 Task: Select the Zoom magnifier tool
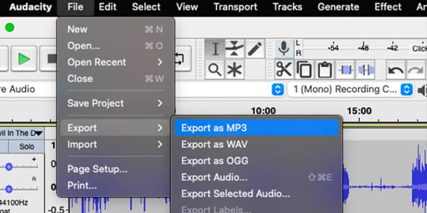(215, 69)
